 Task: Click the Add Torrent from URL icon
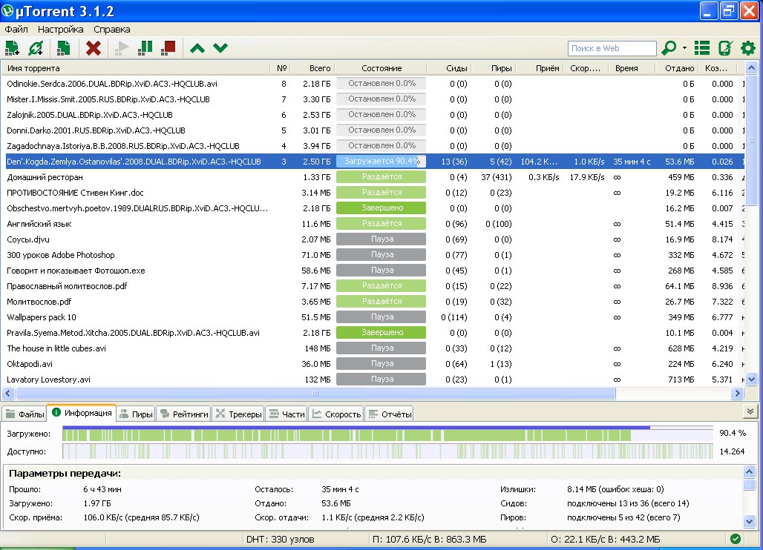click(x=36, y=48)
